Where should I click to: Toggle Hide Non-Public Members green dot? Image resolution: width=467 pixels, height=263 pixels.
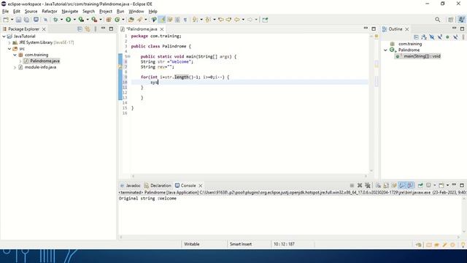(x=447, y=37)
